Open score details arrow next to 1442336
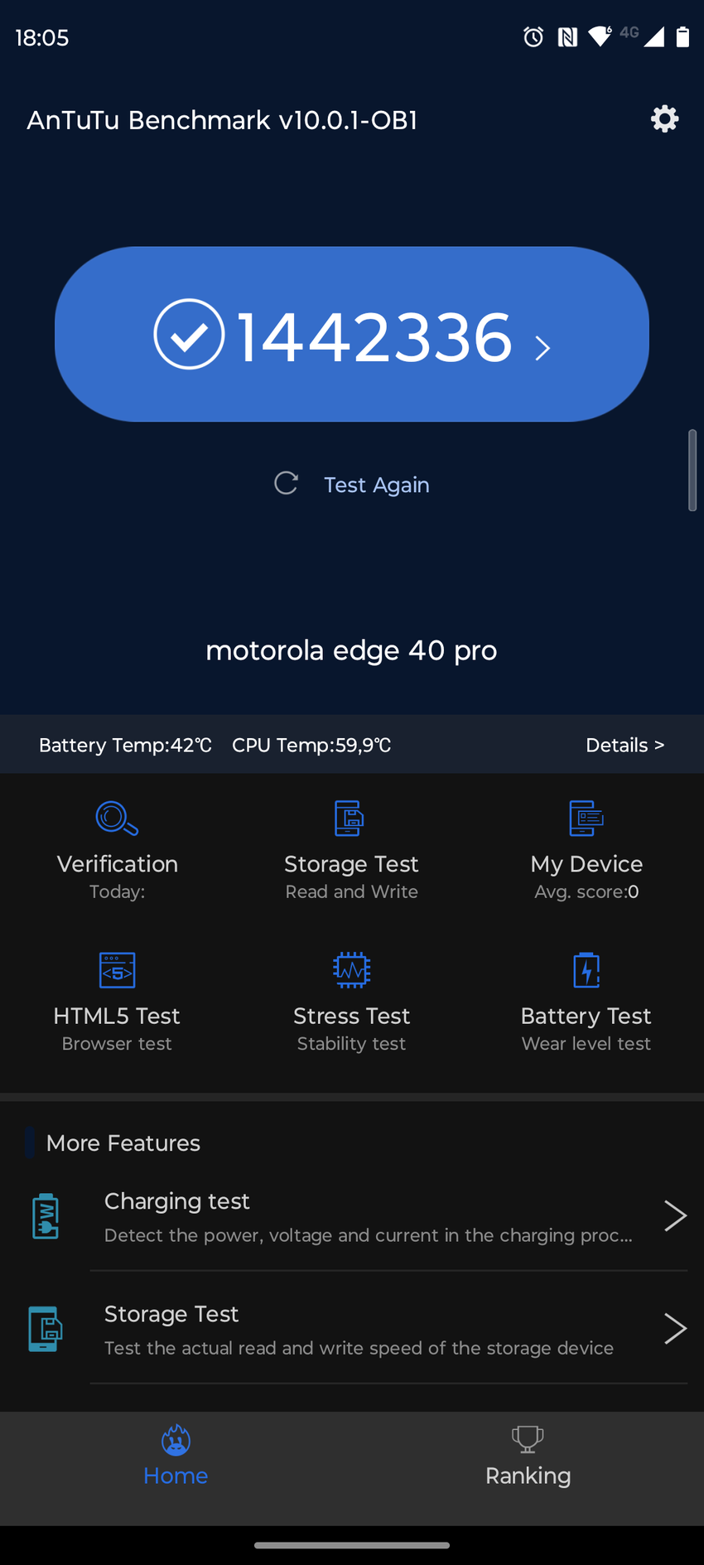Viewport: 704px width, 1565px height. pos(542,348)
